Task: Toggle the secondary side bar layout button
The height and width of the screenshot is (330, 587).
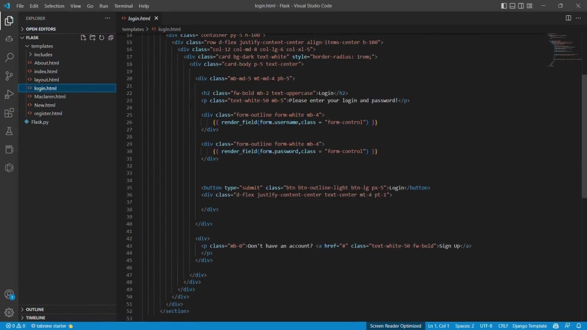Action: click(521, 6)
